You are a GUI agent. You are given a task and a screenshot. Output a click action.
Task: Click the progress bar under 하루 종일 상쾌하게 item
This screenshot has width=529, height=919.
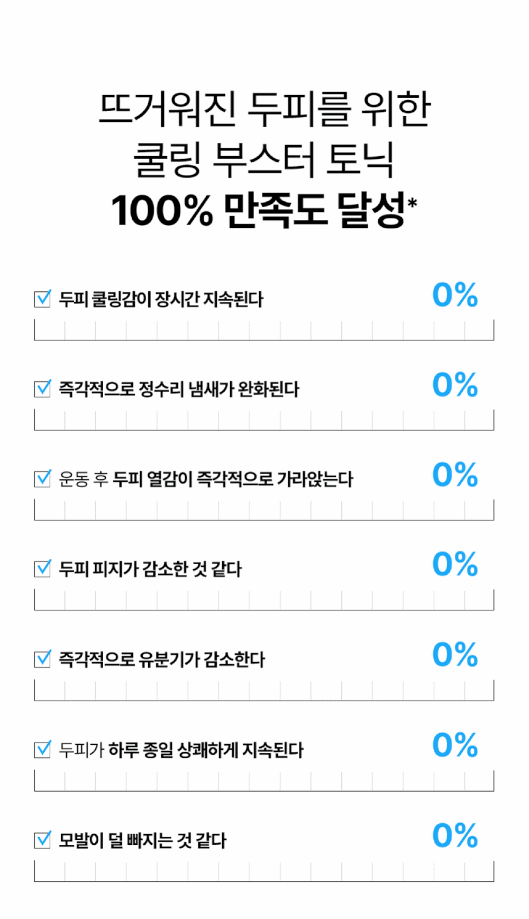[264, 781]
